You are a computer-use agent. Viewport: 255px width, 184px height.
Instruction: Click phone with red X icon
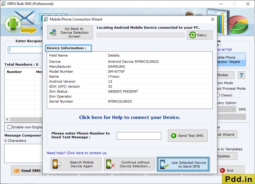pyautogui.click(x=110, y=164)
